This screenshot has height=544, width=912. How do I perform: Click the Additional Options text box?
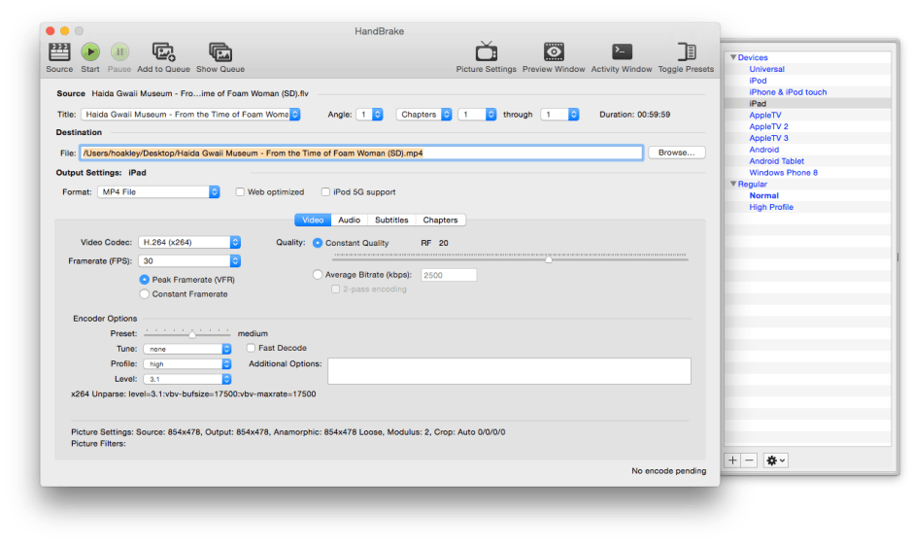[x=509, y=371]
